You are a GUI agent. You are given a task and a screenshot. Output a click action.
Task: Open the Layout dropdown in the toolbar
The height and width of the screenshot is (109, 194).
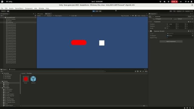click(x=189, y=11)
